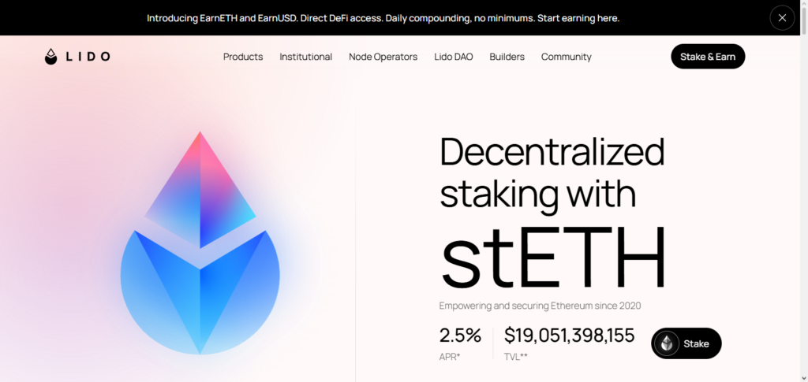
Task: Open the Institutional nav item
Action: click(x=305, y=57)
